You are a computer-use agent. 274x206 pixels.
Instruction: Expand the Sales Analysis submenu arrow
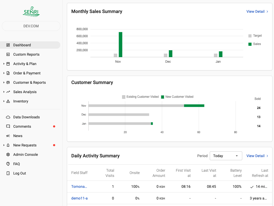pos(4,92)
